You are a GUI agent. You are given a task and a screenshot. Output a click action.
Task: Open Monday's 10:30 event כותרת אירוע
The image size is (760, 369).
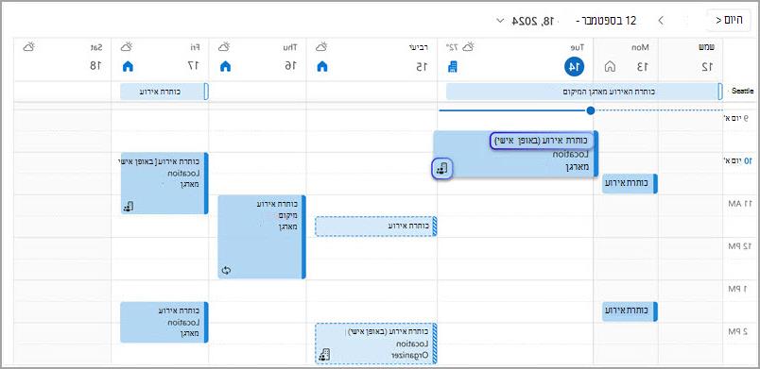(630, 184)
